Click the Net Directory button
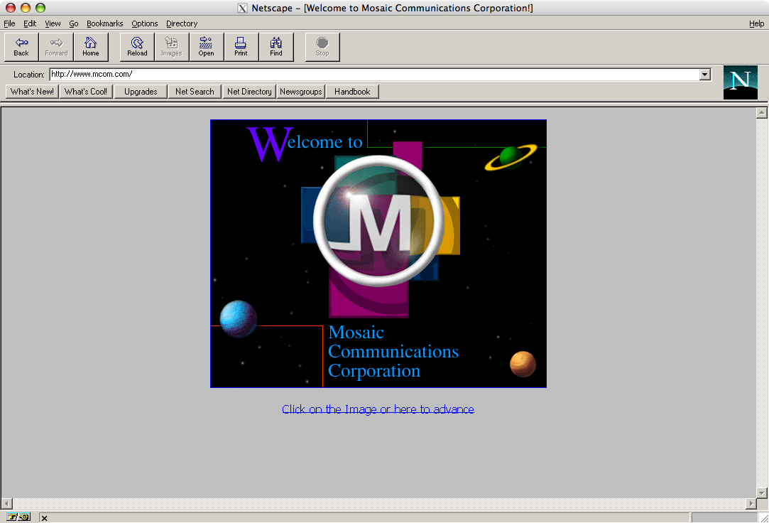The width and height of the screenshot is (769, 523). click(249, 92)
